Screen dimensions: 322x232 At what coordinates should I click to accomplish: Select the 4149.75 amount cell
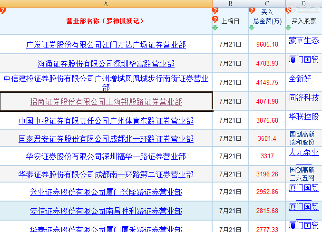point(267,82)
